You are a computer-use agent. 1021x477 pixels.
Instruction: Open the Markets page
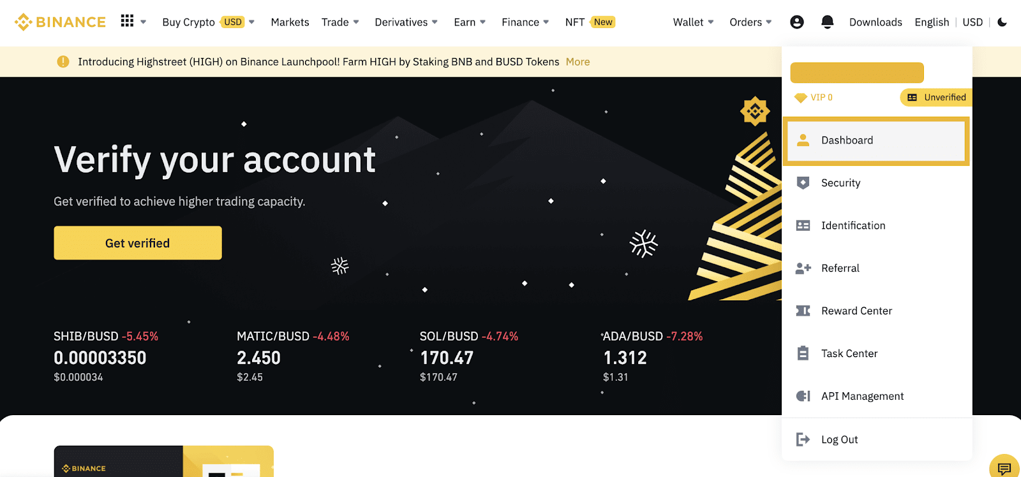(290, 22)
